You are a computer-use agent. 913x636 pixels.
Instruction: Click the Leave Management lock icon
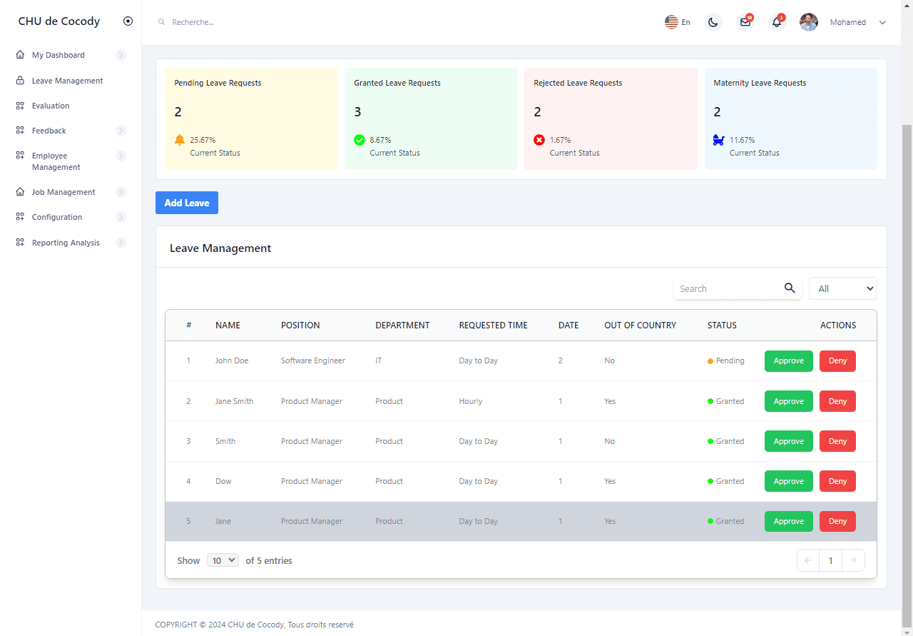pyautogui.click(x=19, y=80)
